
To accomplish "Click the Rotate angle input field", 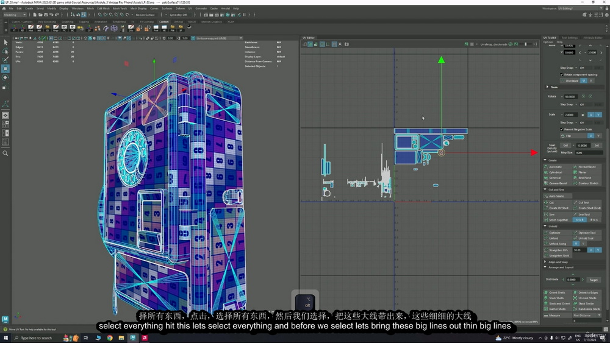I will pyautogui.click(x=571, y=96).
